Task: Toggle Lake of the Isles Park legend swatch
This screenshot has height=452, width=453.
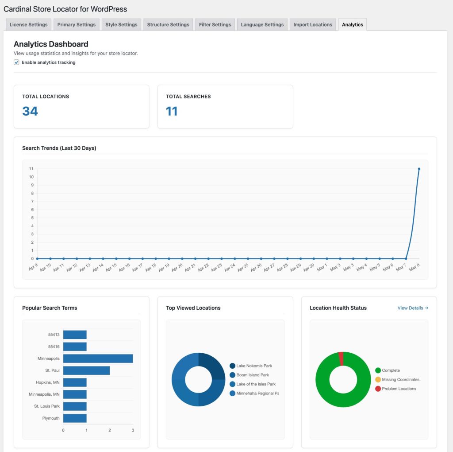Action: 232,384
